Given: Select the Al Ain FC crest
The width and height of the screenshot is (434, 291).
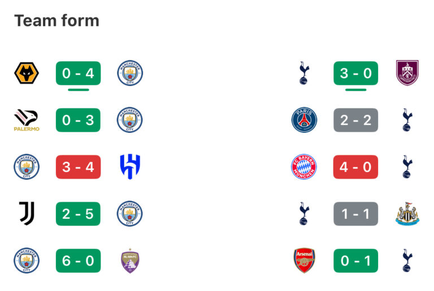Looking at the screenshot, I should tap(129, 261).
